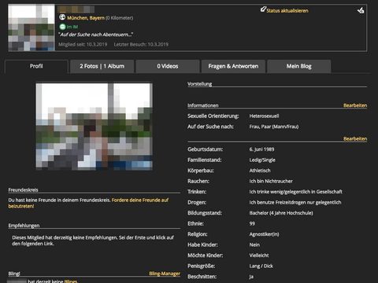
Task: Click the "Mitglied seit: 10.3.2019" text
Action: tap(83, 44)
